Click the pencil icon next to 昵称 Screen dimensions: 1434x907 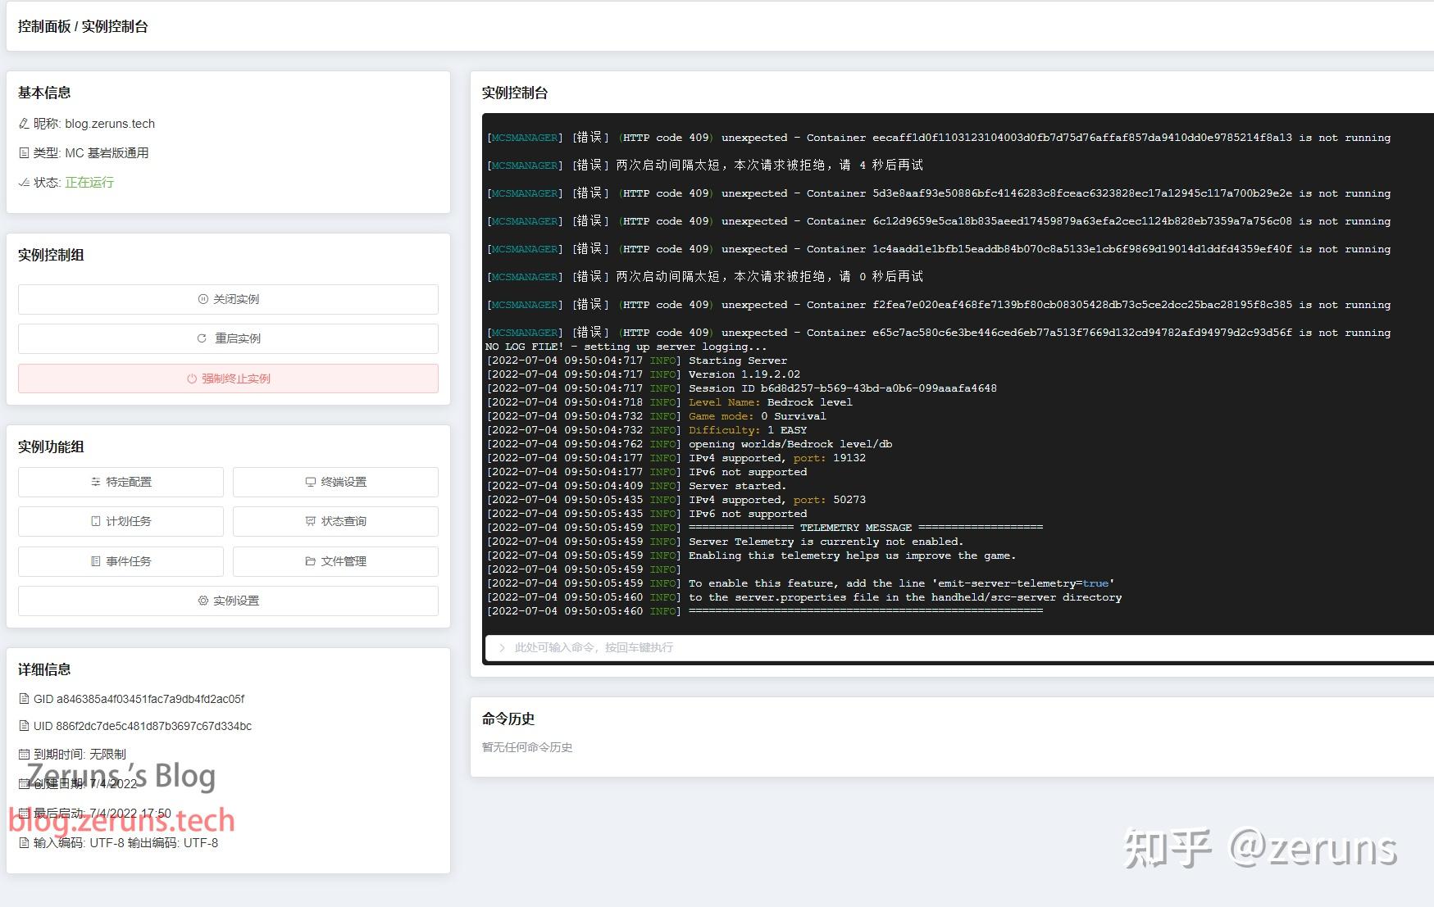(x=23, y=123)
